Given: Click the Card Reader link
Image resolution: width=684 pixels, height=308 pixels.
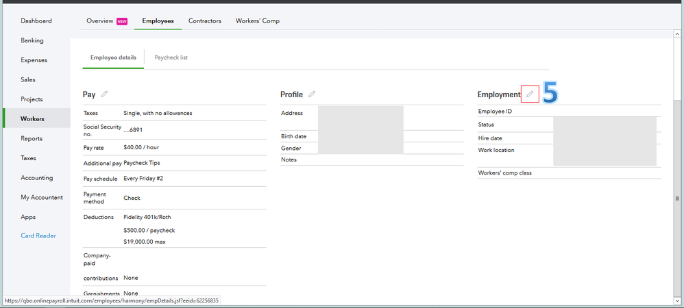Looking at the screenshot, I should click(38, 236).
